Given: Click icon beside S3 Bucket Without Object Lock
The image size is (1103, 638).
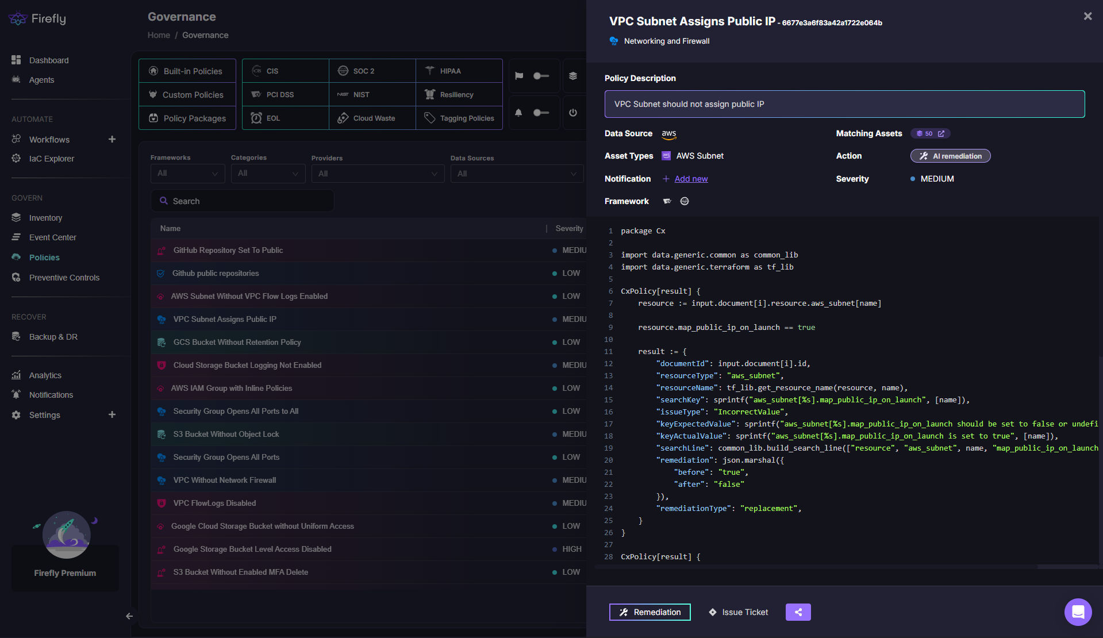Looking at the screenshot, I should (162, 435).
